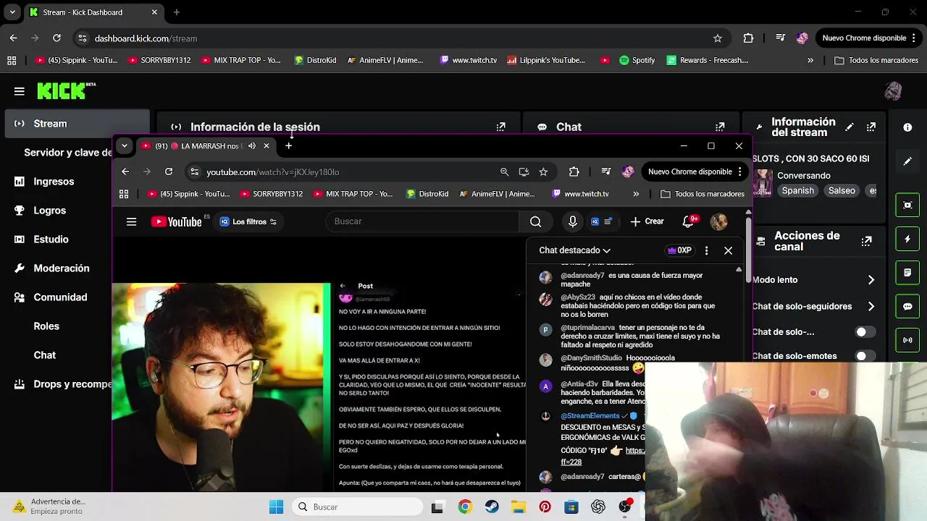Click Spanish tag chip
Image resolution: width=927 pixels, height=521 pixels.
click(798, 191)
